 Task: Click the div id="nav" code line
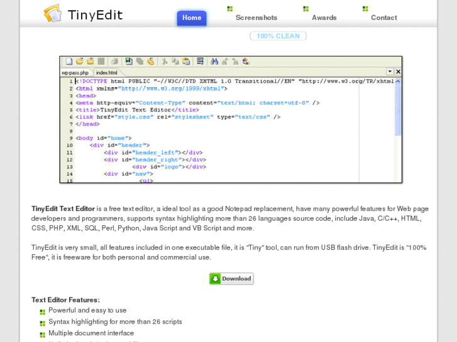point(128,174)
